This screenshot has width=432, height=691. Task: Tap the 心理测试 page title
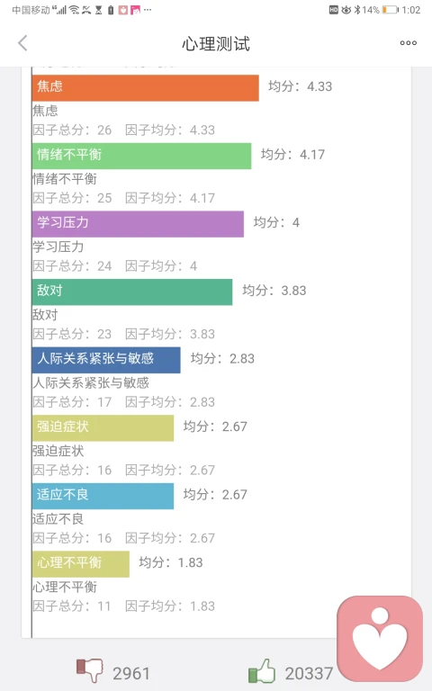216,43
